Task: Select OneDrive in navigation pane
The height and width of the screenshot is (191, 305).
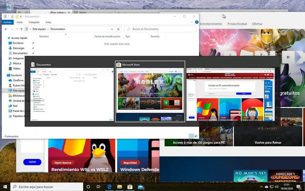Action: (x=18, y=80)
